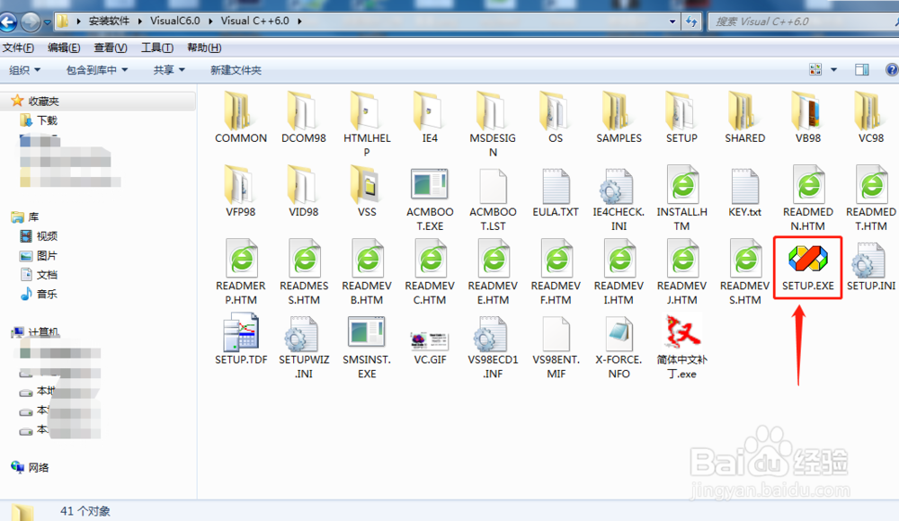The image size is (899, 521).
Task: Open the view options dropdown arrow
Action: (833, 70)
